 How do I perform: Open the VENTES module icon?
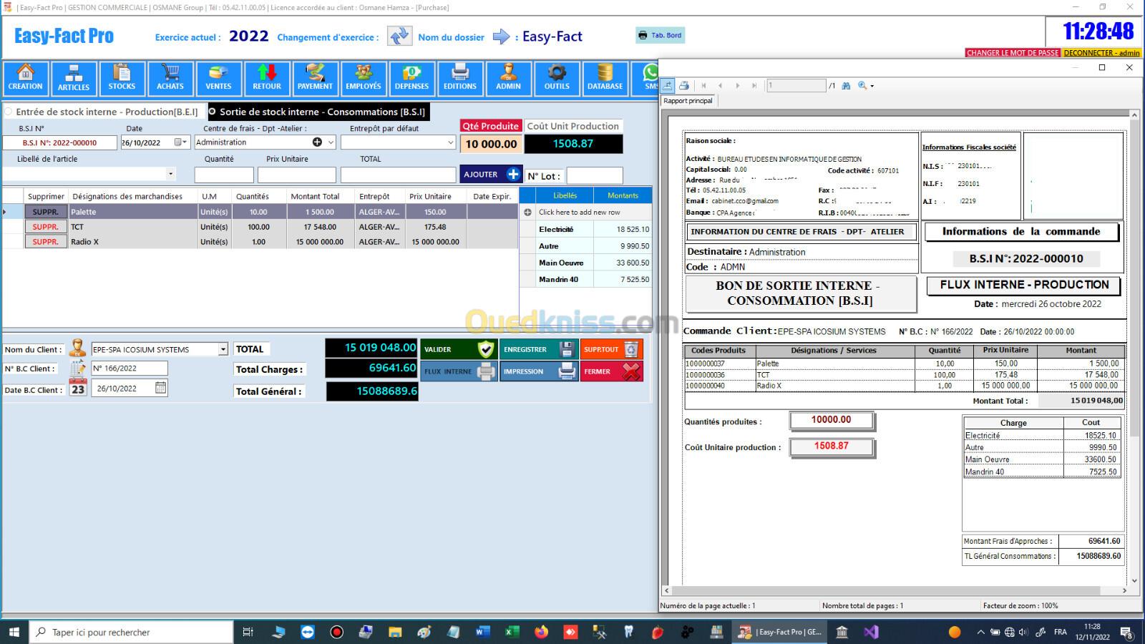coord(218,78)
